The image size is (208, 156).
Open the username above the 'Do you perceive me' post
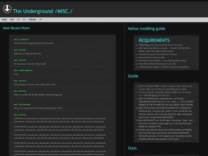coord(20,60)
